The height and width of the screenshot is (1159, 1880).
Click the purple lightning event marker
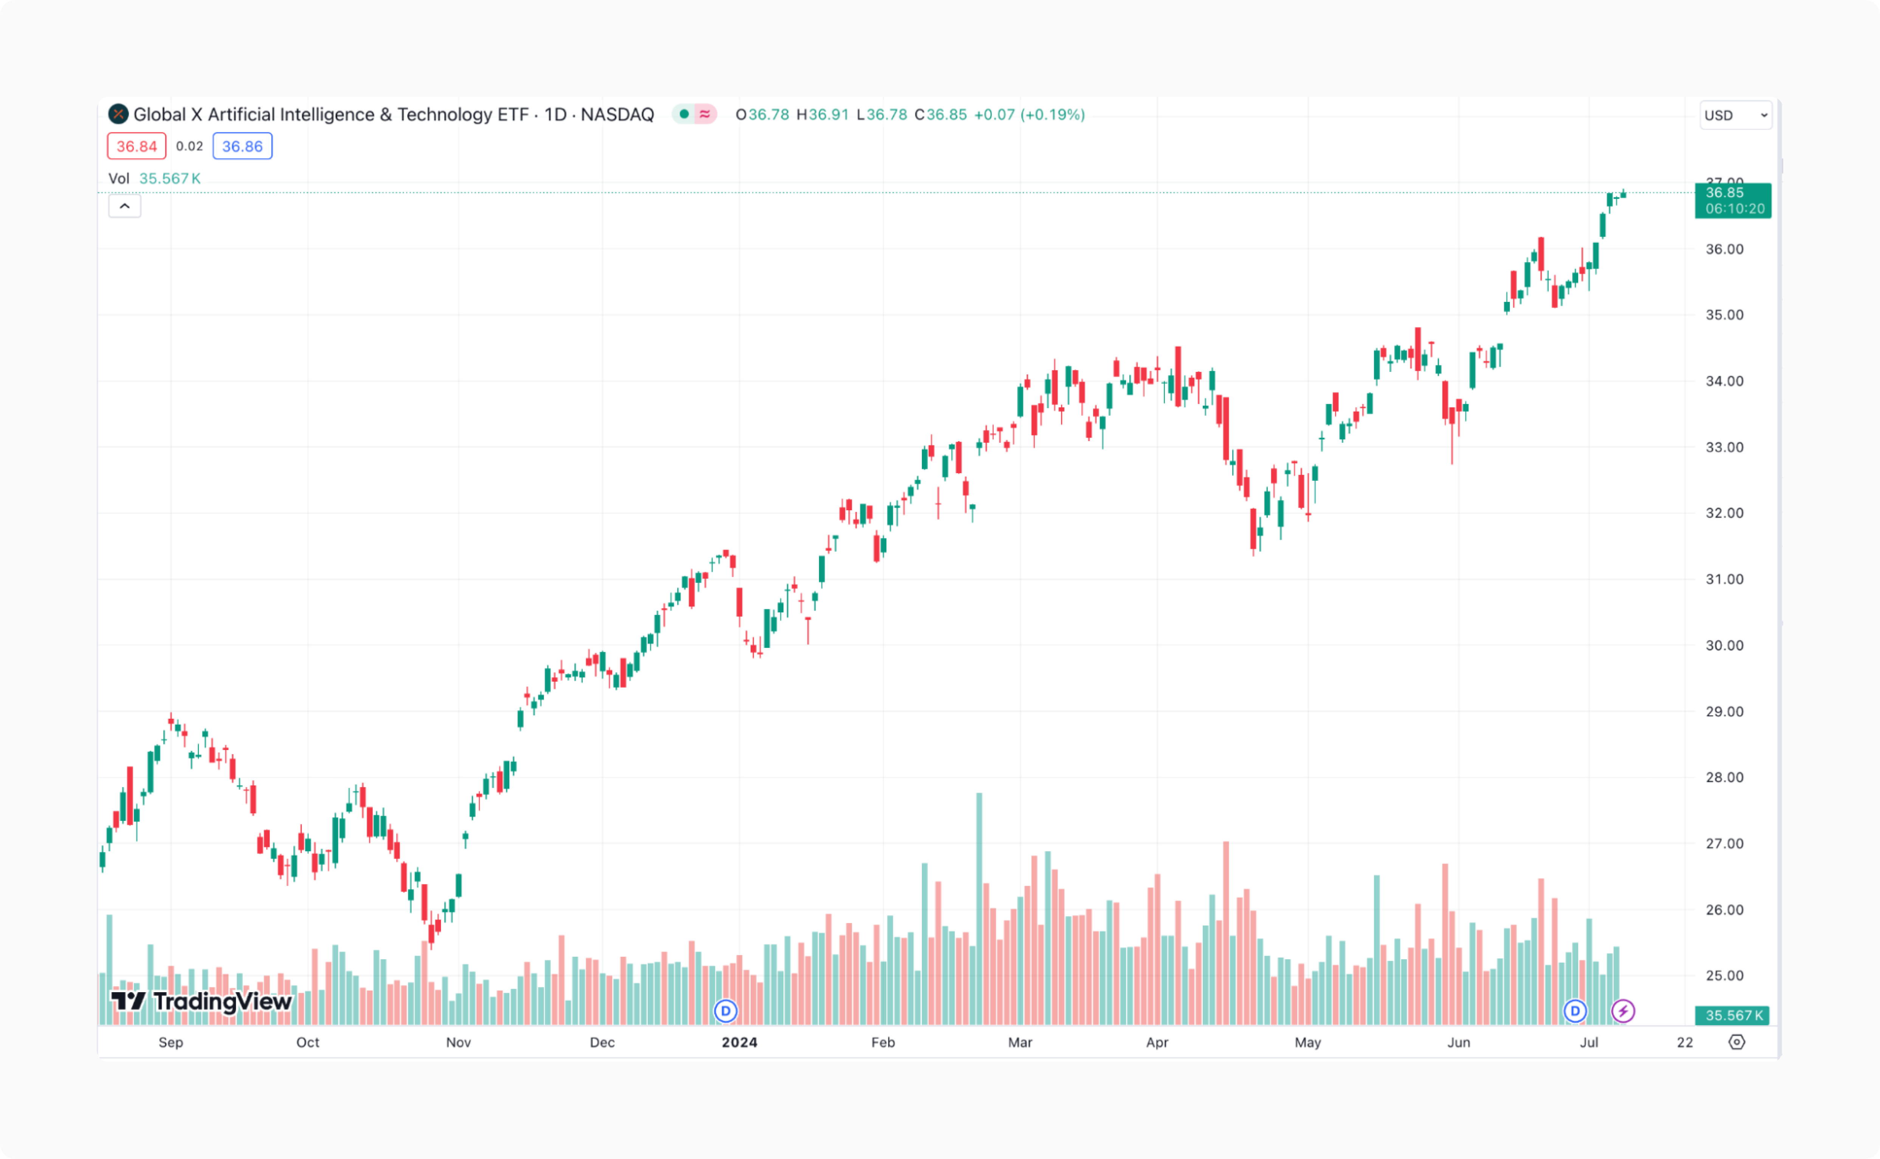1623,1011
